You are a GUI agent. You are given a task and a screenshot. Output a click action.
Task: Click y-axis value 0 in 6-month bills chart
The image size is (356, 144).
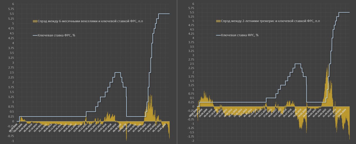click(x=13, y=121)
